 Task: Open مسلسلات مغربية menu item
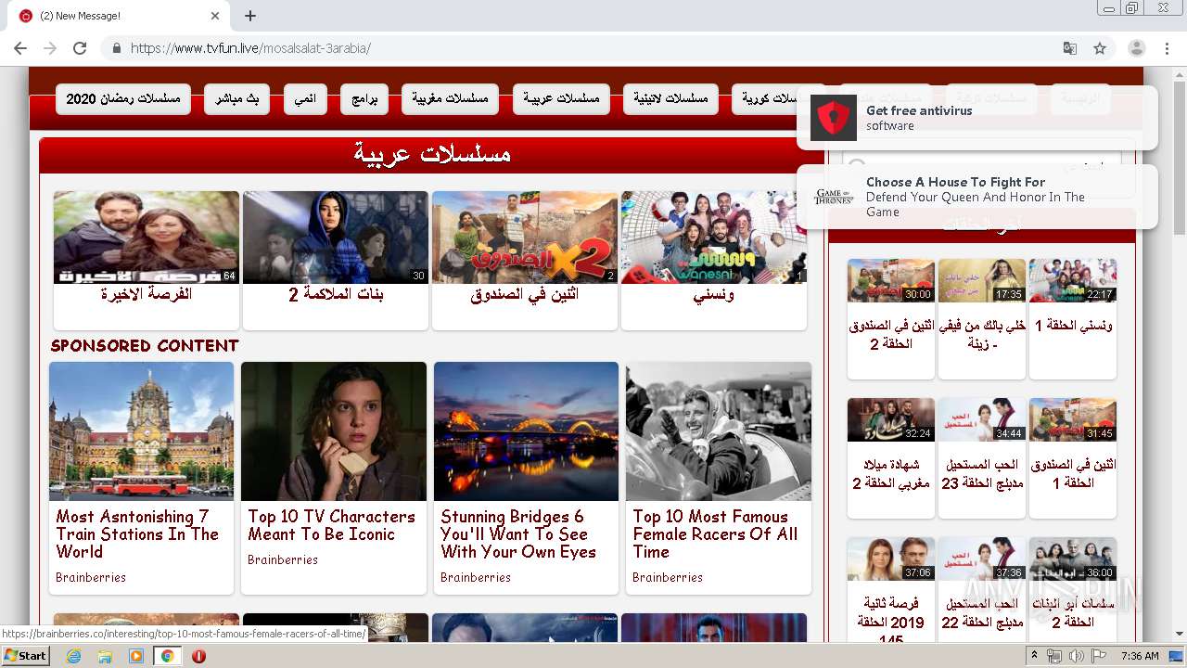(x=451, y=99)
